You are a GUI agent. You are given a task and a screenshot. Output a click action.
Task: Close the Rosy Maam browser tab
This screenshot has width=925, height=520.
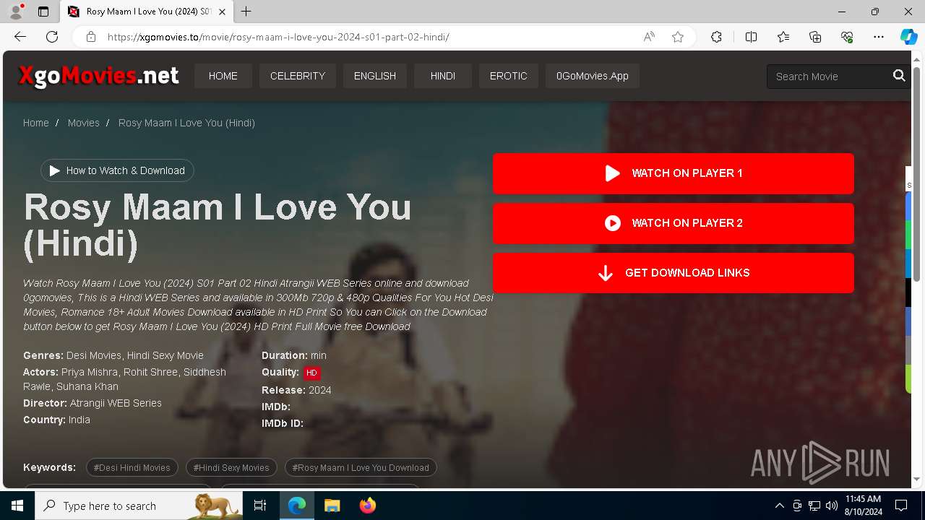[223, 12]
